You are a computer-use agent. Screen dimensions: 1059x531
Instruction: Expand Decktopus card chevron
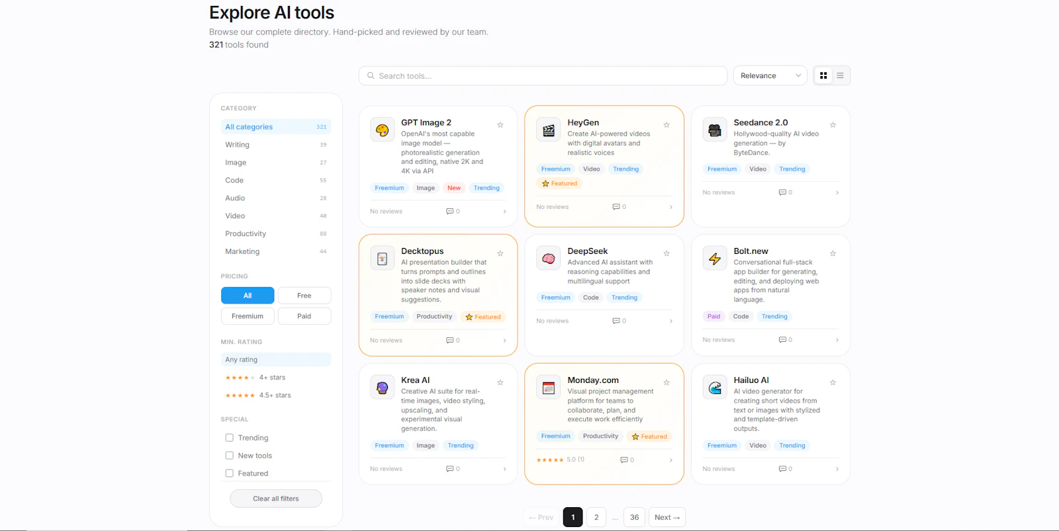click(504, 341)
